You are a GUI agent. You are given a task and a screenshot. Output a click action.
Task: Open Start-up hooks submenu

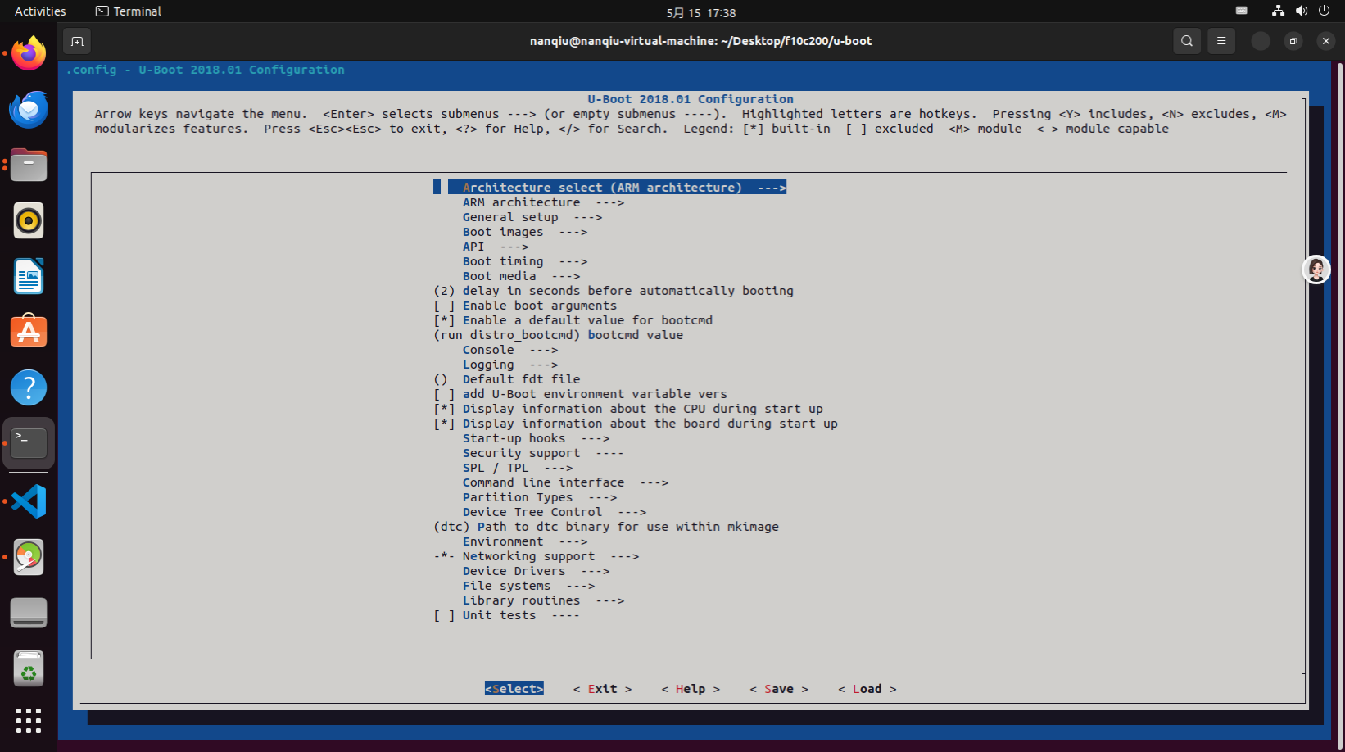[x=536, y=438]
